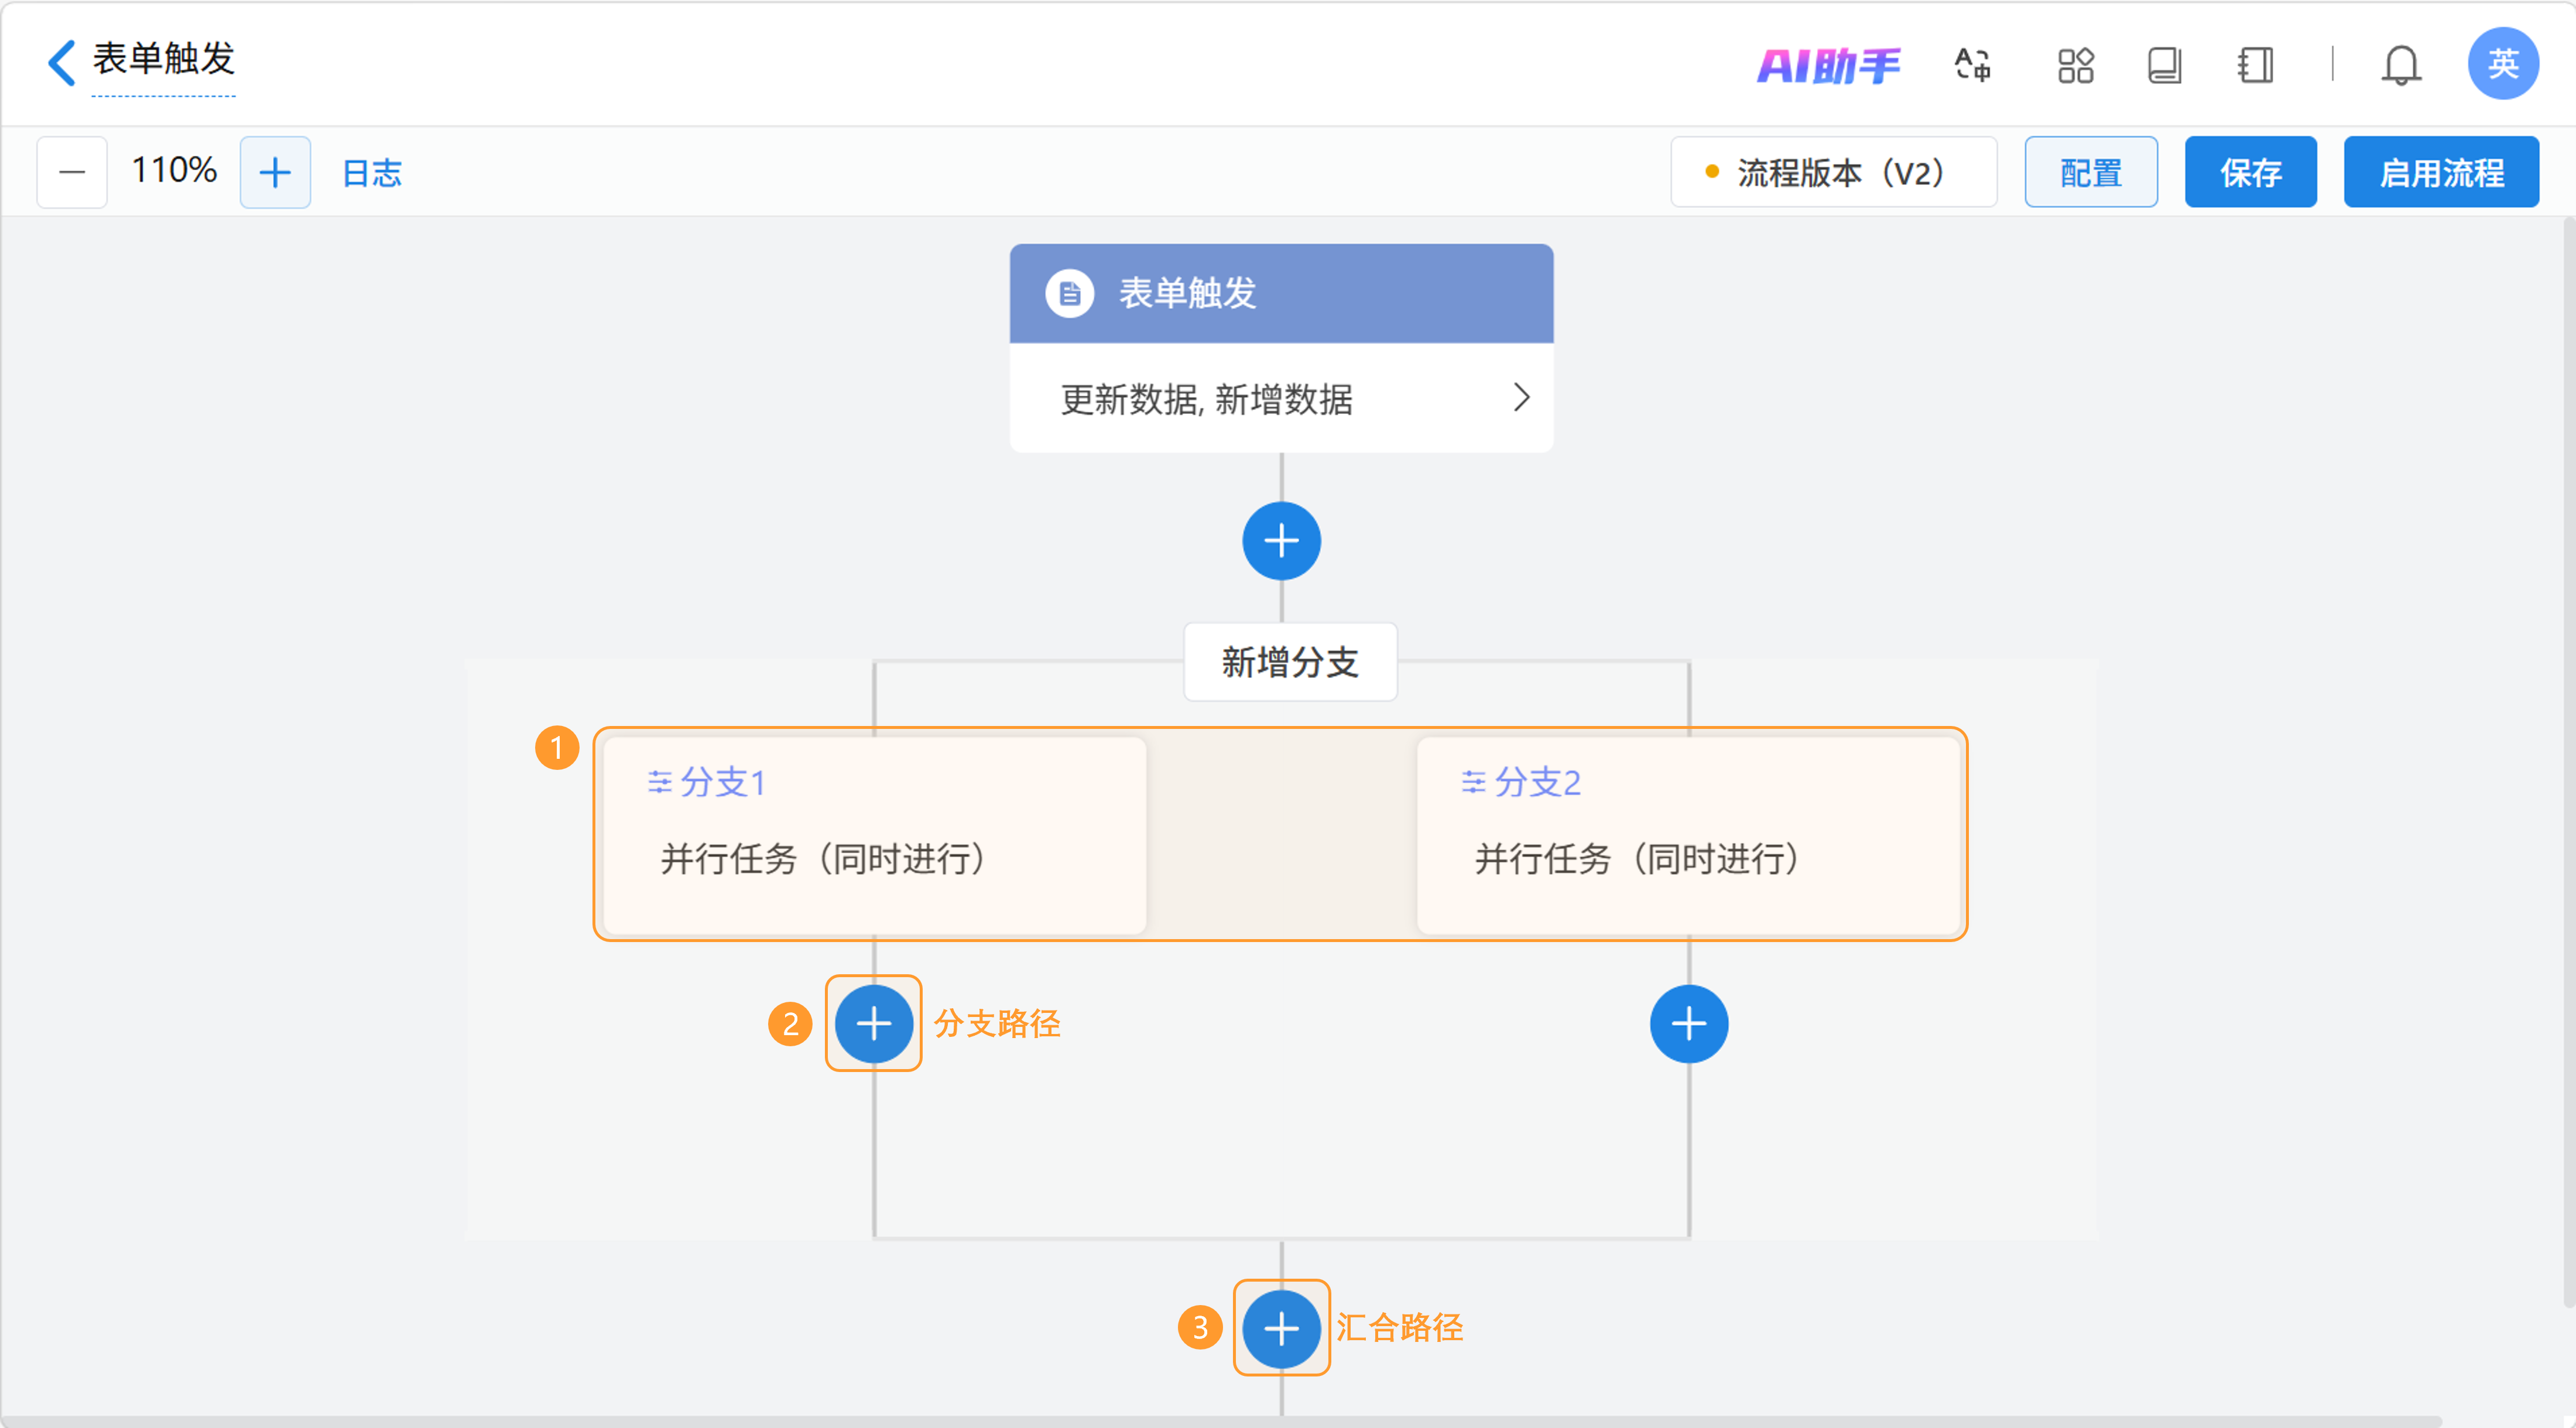Screen dimensions: 2576x1428
Task: Click the 配置 button
Action: (2090, 172)
